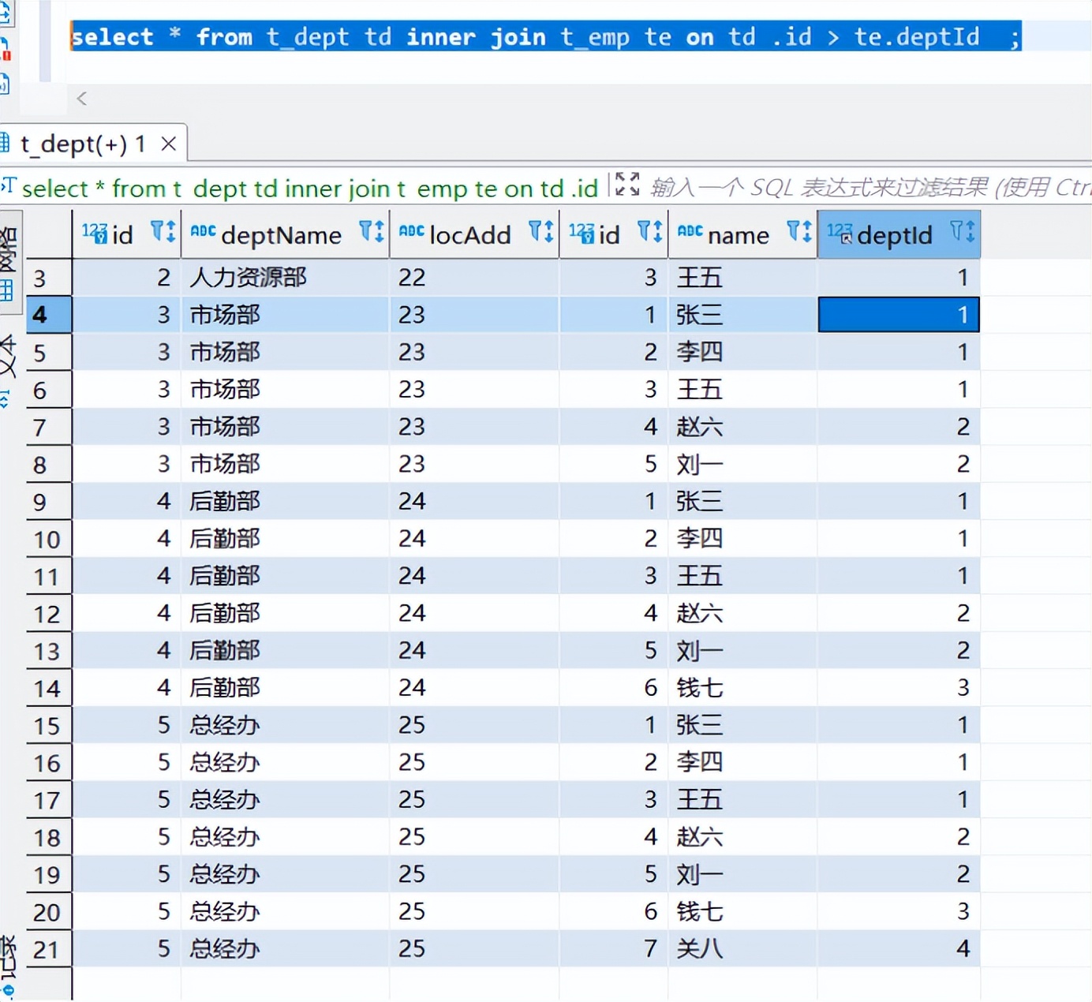The width and height of the screenshot is (1092, 1002).
Task: Click the ABC type icon of locAdd column
Action: pyautogui.click(x=411, y=231)
